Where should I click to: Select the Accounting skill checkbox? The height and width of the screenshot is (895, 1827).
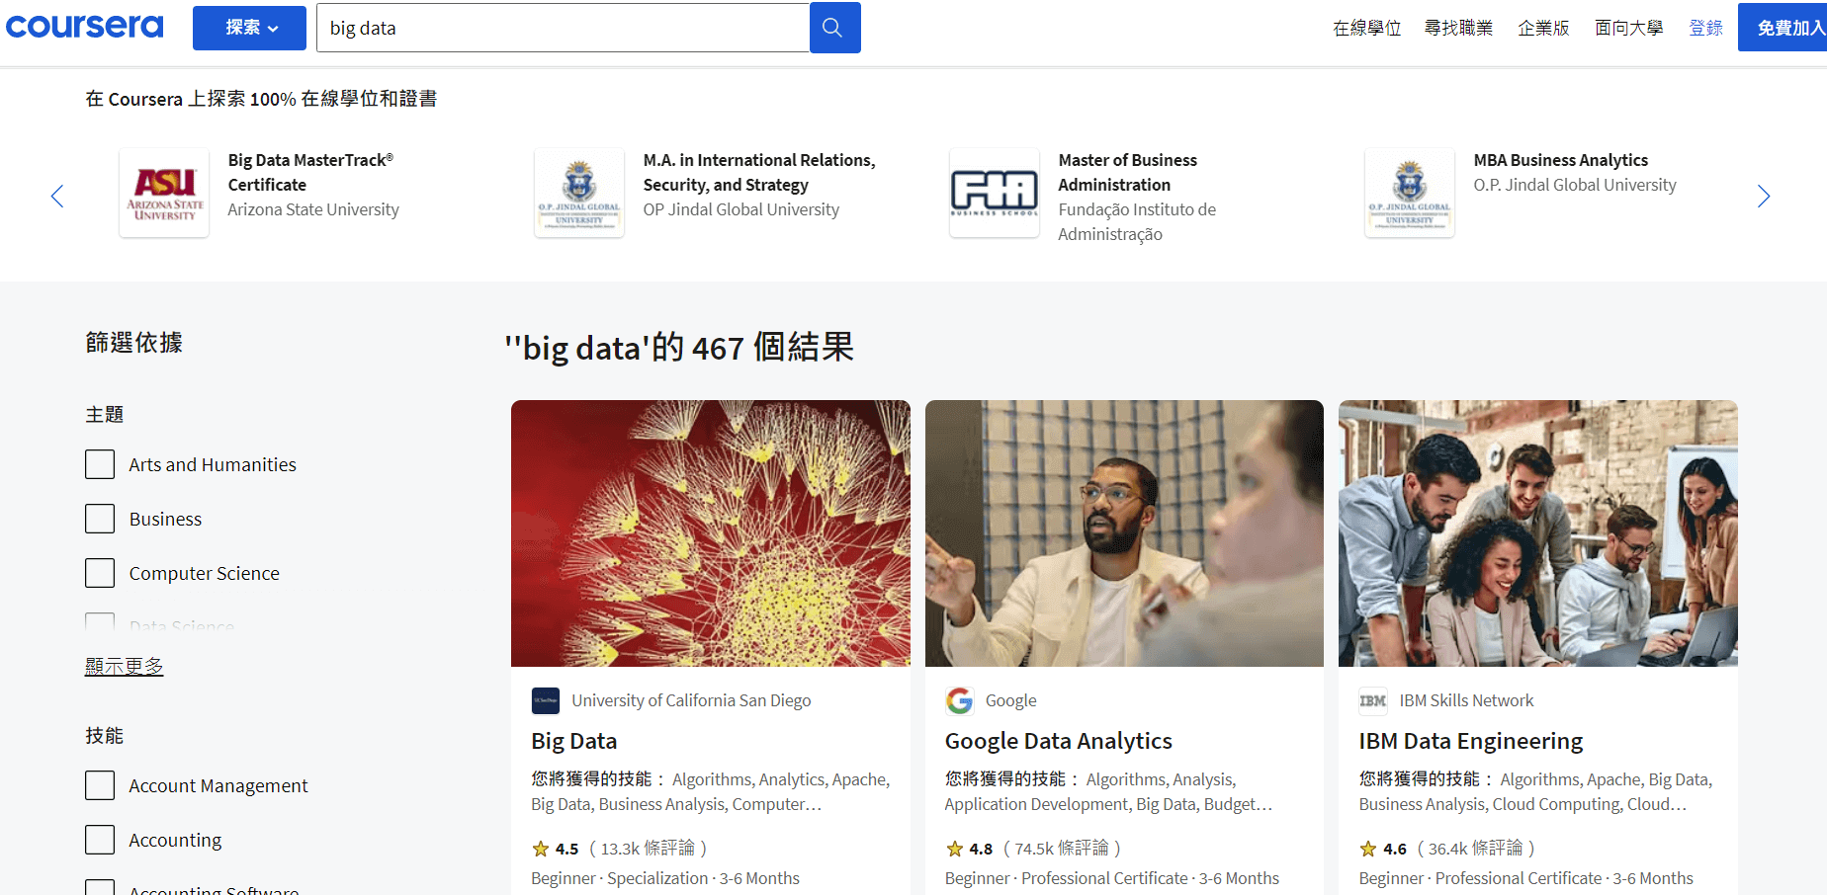coord(100,840)
